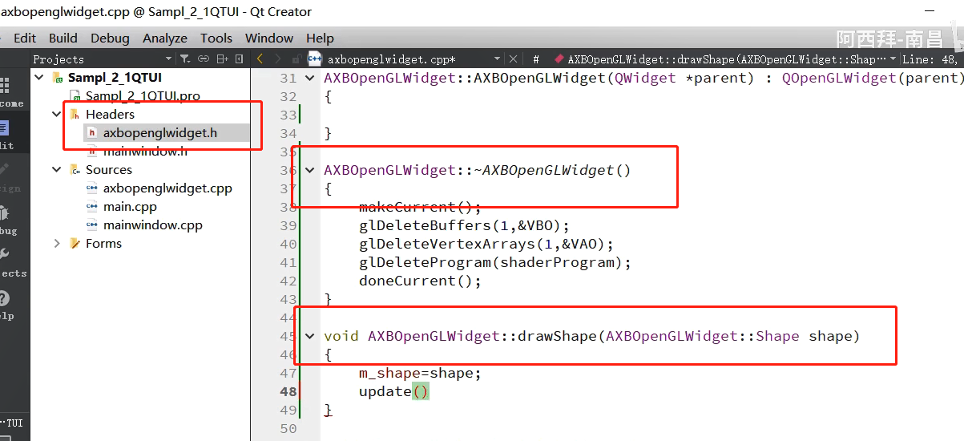The height and width of the screenshot is (441, 964).
Task: Go back using the left arrow icon
Action: tap(260, 59)
